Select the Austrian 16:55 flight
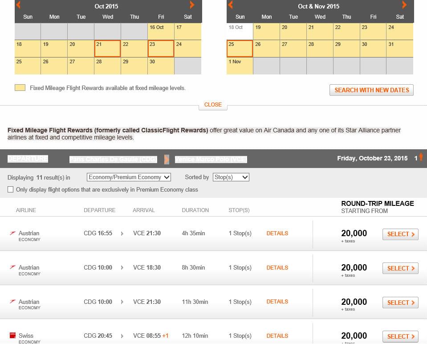This screenshot has height=344, width=427. pos(400,234)
